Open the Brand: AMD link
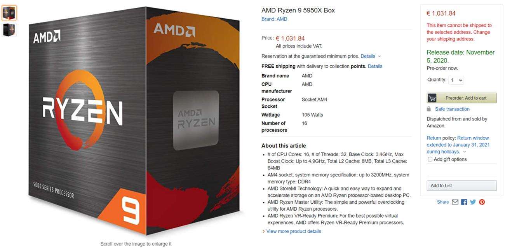Image resolution: width=505 pixels, height=248 pixels. pos(274,19)
